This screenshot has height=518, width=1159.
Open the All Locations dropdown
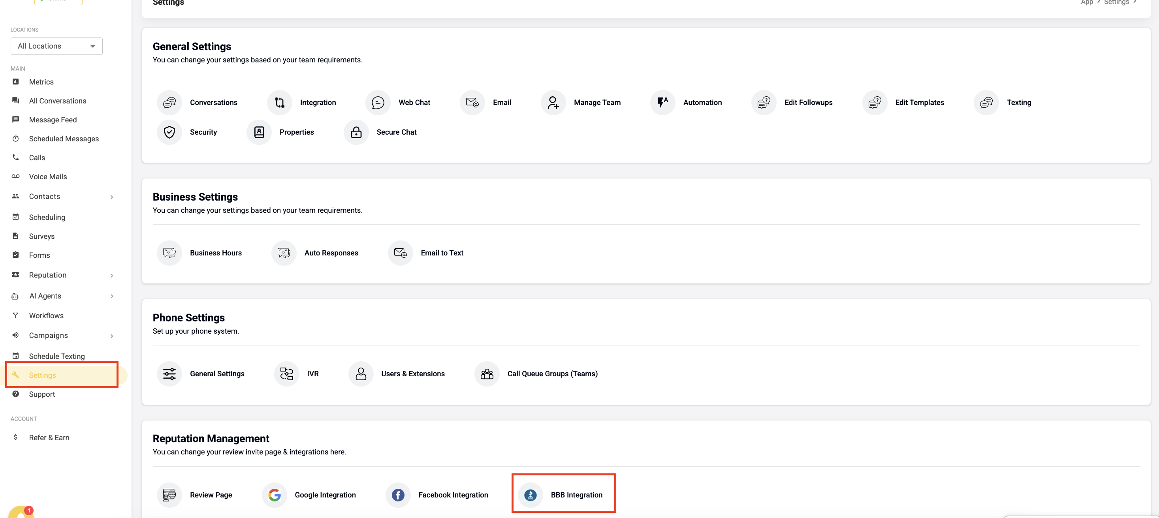coord(56,46)
